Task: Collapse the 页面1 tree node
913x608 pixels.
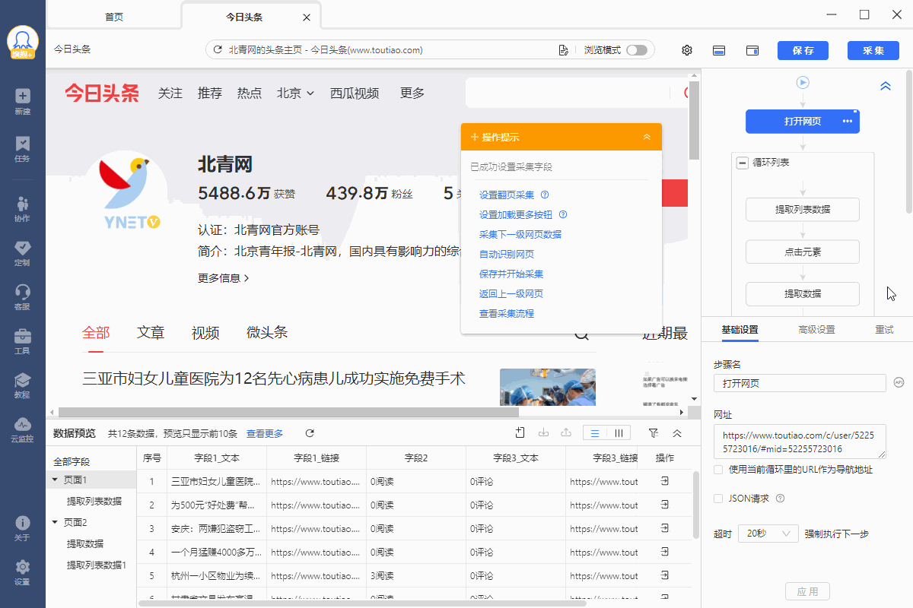Action: point(55,480)
